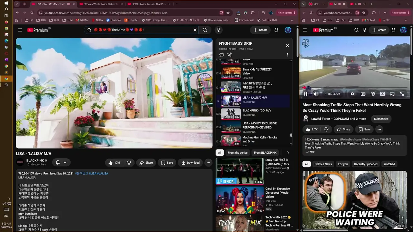Image resolution: width=413 pixels, height=232 pixels.
Task: Enter fullscreen in right video player
Action: coord(402,94)
